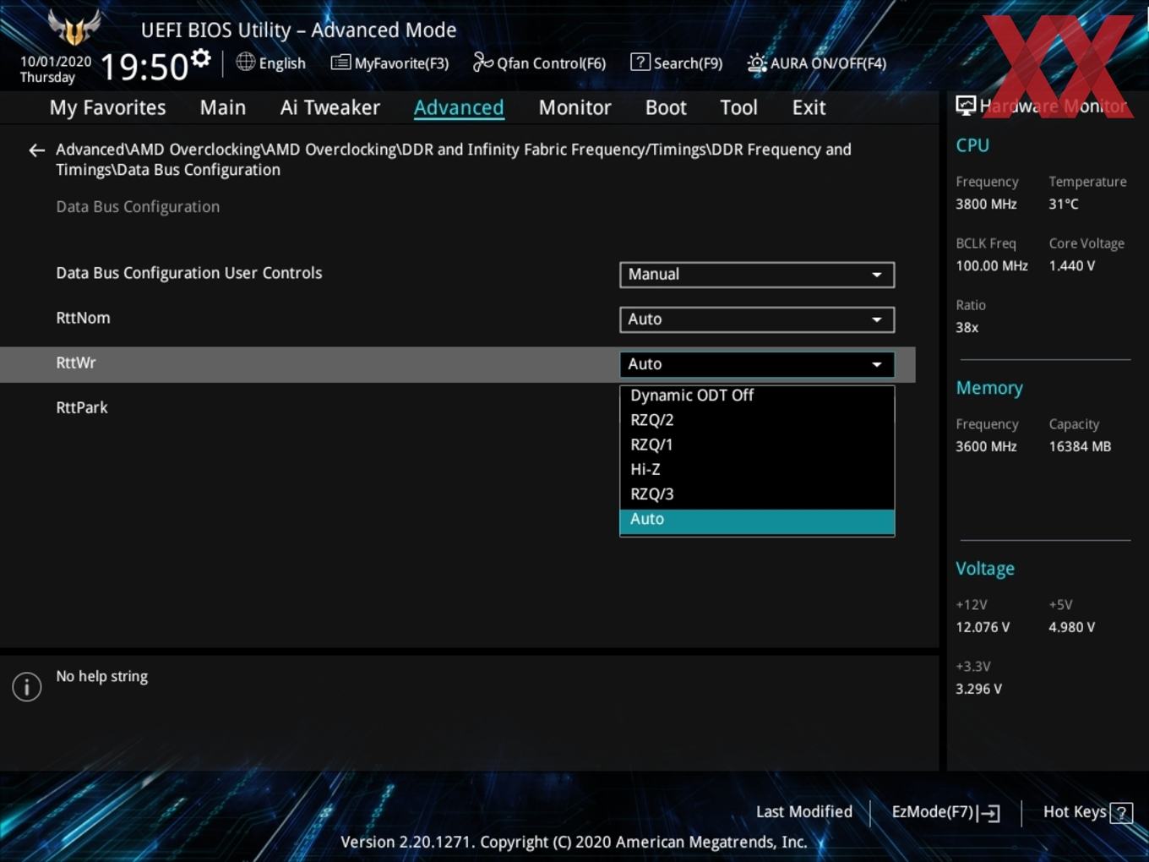Open the RttNom dropdown
This screenshot has height=862, width=1149.
pyautogui.click(x=757, y=319)
